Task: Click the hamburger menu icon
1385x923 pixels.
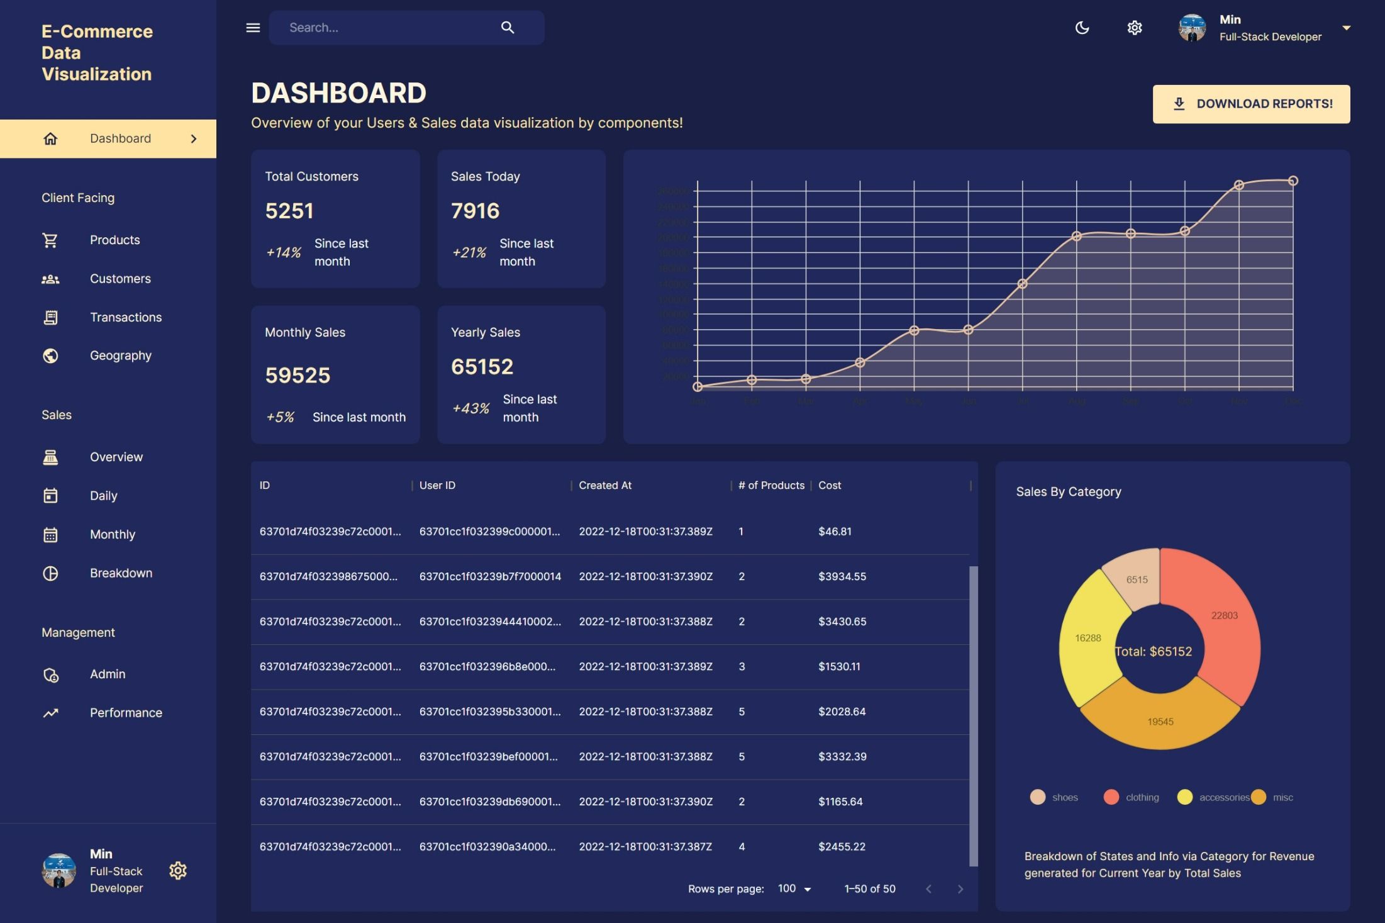Action: (253, 28)
